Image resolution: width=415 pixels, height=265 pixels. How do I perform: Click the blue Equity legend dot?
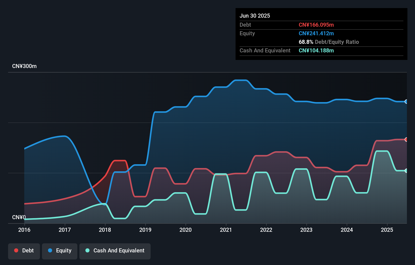click(50, 250)
